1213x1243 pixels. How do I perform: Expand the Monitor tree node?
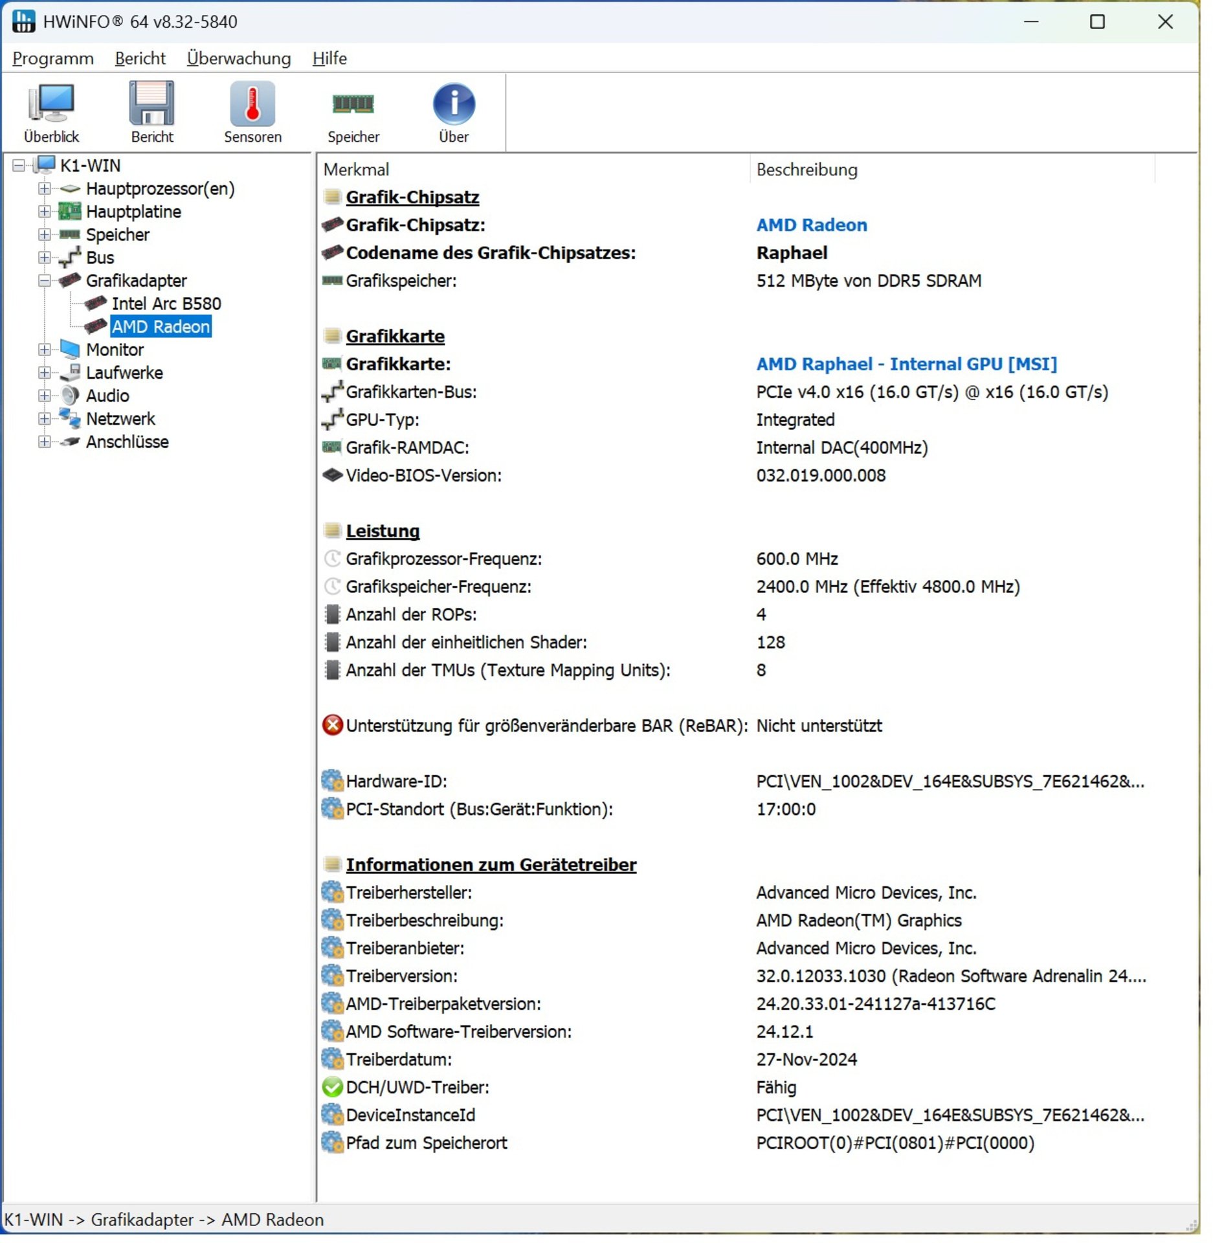[x=45, y=350]
